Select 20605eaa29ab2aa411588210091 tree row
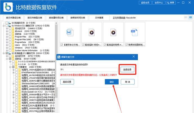Screen dimensions: 194x113 38,84
